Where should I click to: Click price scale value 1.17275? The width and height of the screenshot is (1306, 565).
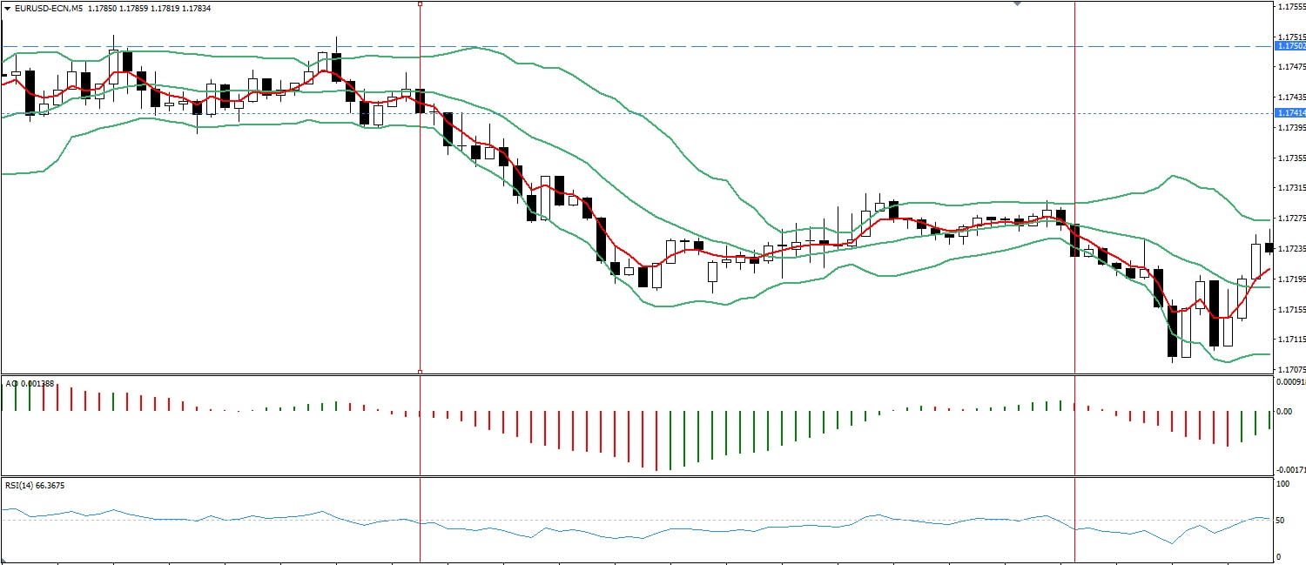[1291, 219]
